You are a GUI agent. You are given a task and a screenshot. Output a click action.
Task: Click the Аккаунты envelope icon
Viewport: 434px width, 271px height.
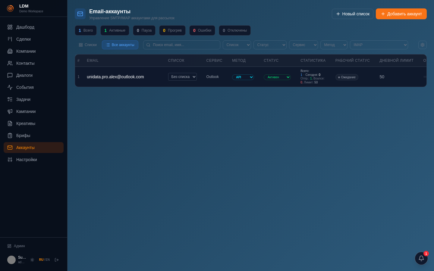10,148
